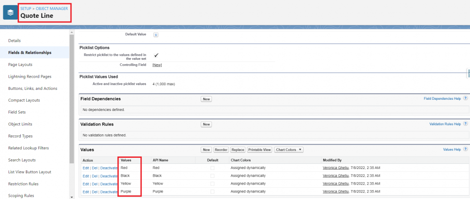The image size is (470, 199).
Task: Toggle Default checkbox for Black value
Action: 212,176
